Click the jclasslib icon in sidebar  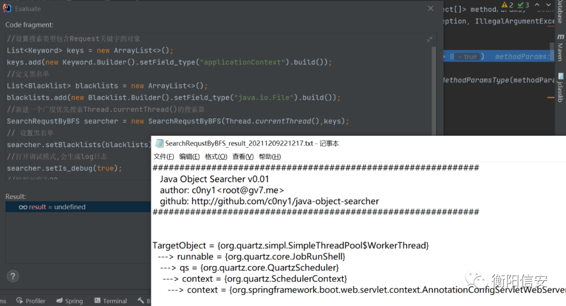click(560, 76)
